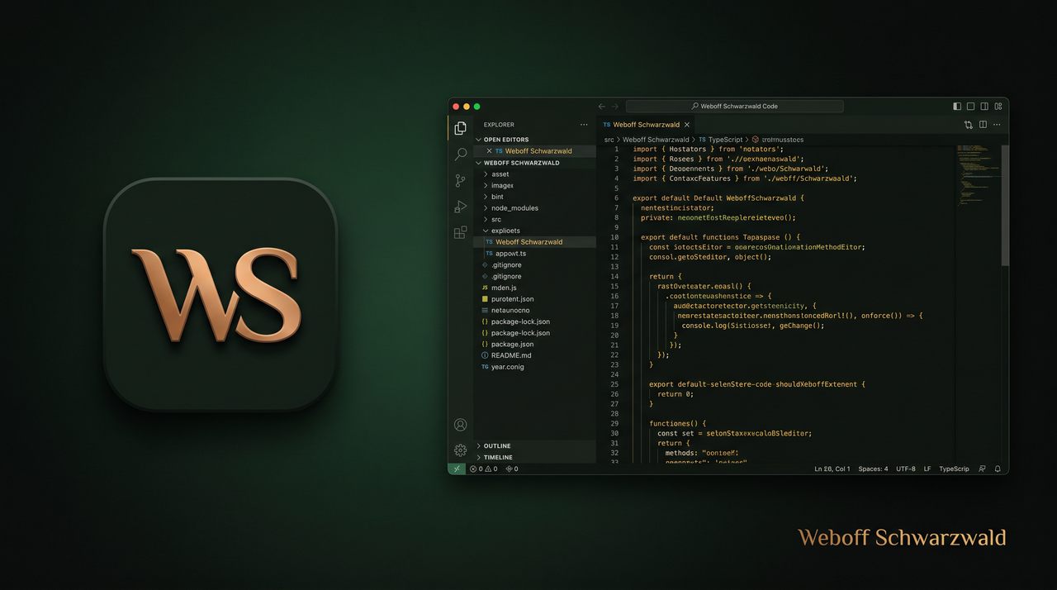
Task: Toggle the secondary side bar
Action: pyautogui.click(x=984, y=106)
